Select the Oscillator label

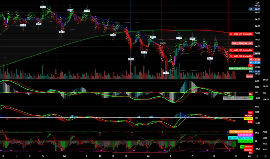tap(249, 147)
